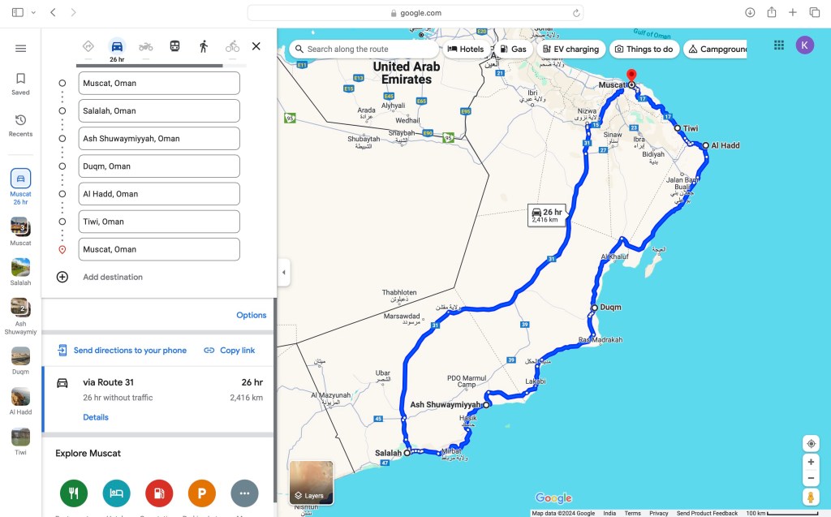Image resolution: width=831 pixels, height=517 pixels.
Task: Open more Explore Muscat categories
Action: coord(244,493)
